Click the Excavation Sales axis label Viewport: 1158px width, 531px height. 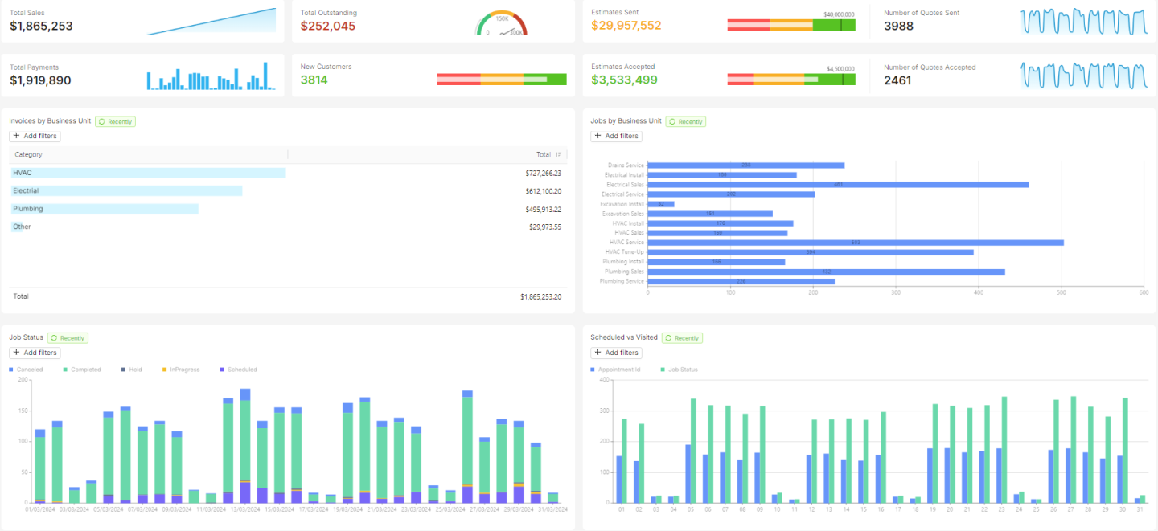(625, 214)
